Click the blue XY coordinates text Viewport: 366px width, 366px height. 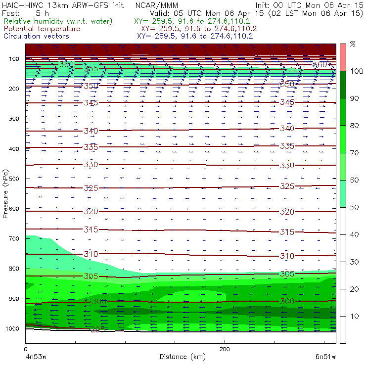195,36
